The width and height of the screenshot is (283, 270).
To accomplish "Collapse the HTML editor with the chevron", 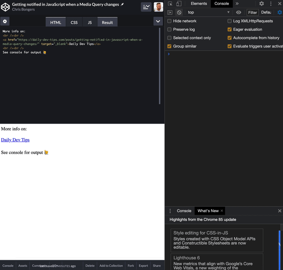I will [158, 21].
